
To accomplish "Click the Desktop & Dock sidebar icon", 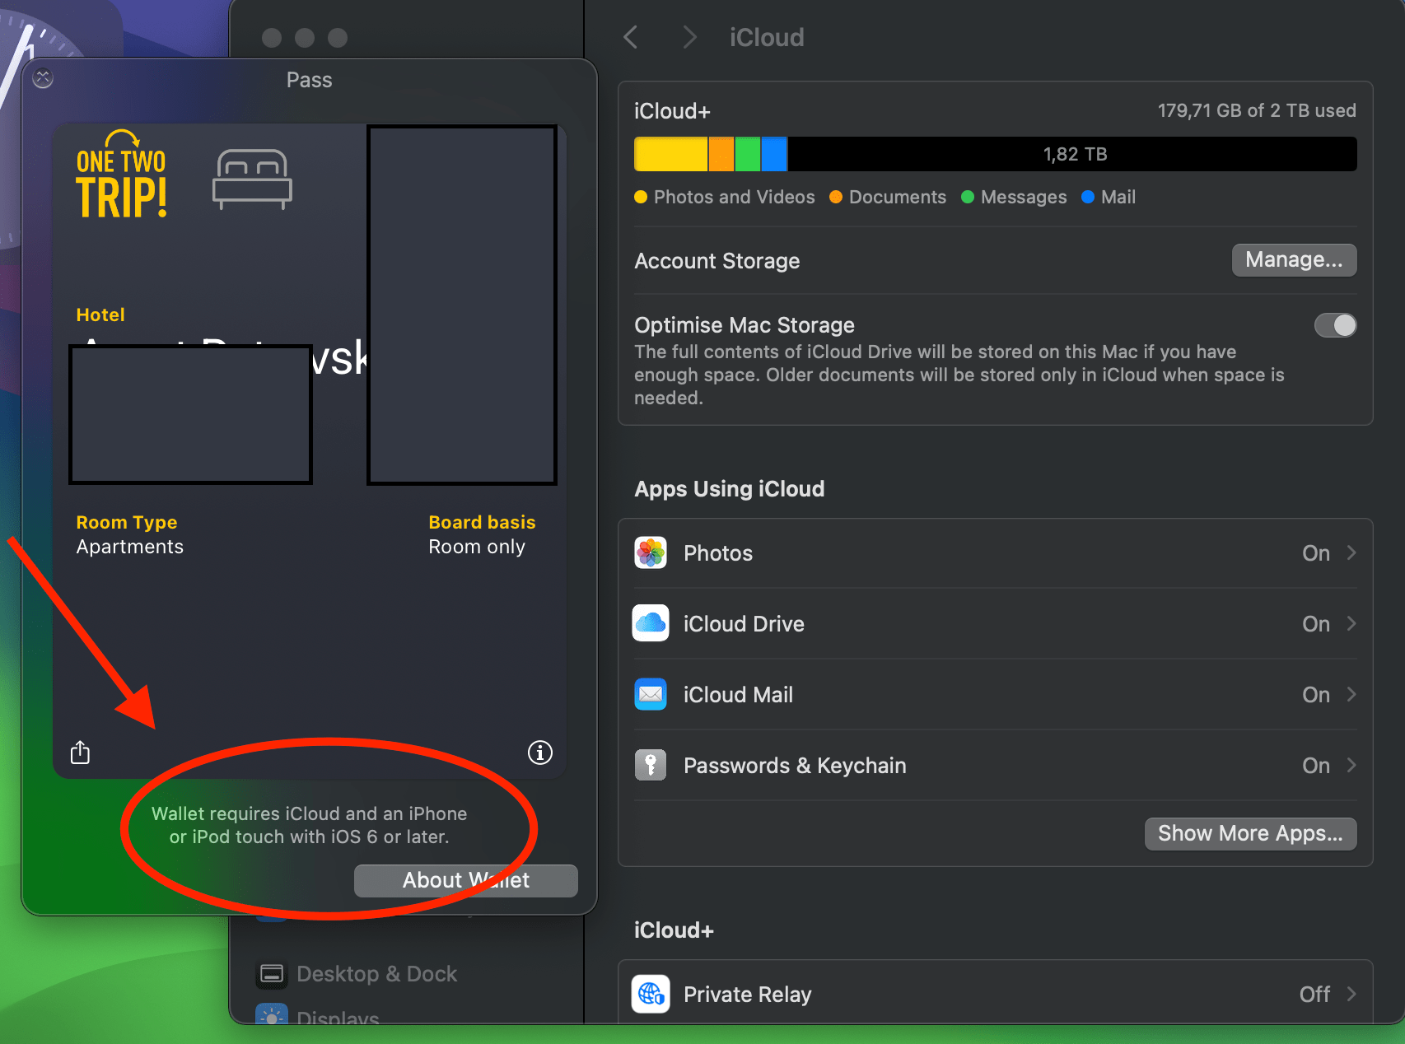I will click(x=272, y=974).
